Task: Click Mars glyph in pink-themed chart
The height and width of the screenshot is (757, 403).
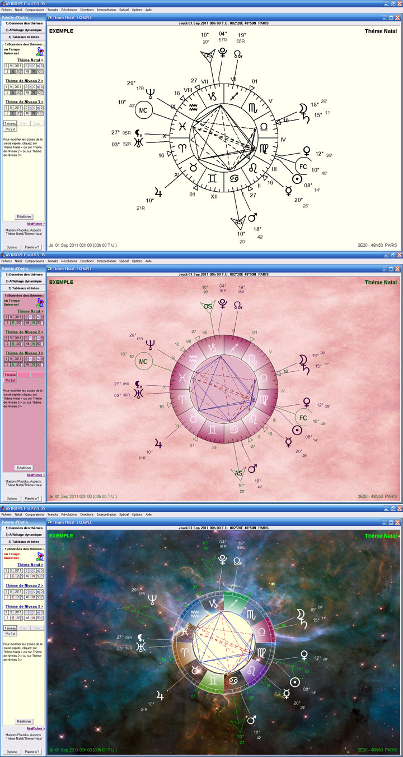Action: (252, 468)
